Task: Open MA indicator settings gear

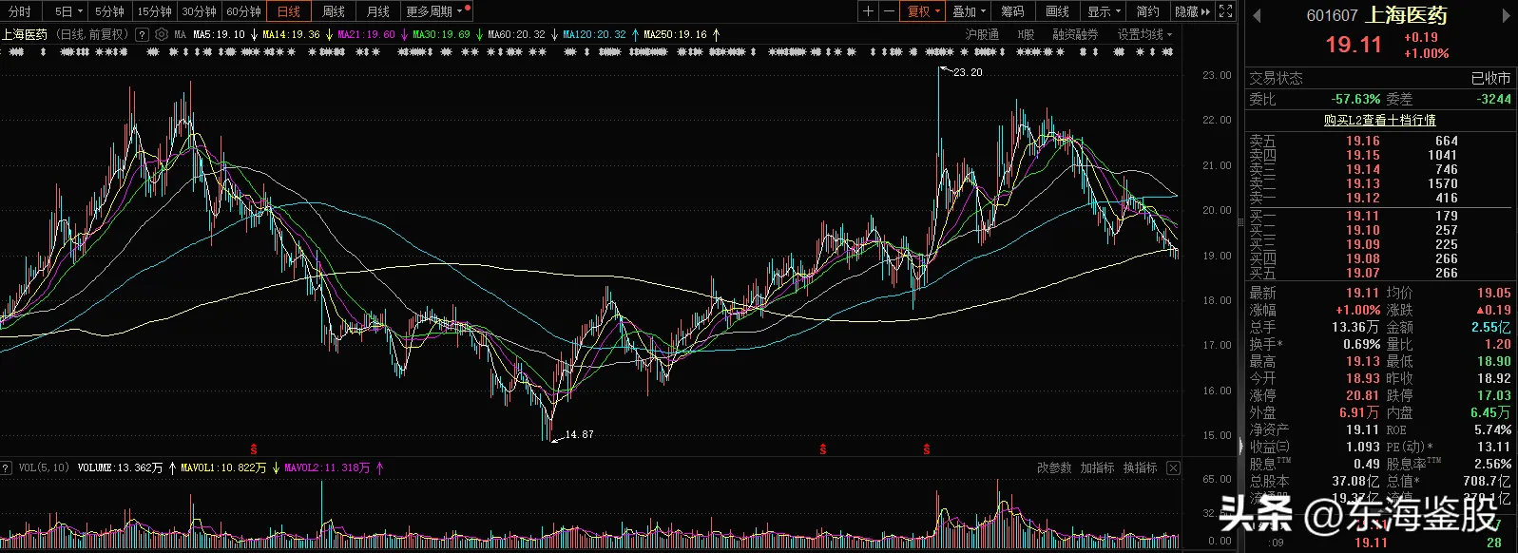Action: (x=162, y=34)
